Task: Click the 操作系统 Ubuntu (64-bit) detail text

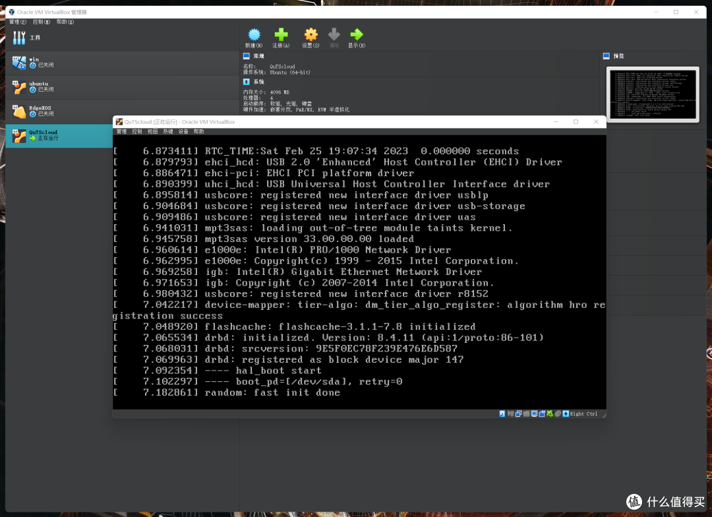Action: point(276,73)
